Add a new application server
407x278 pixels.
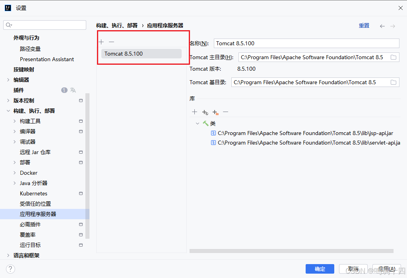pyautogui.click(x=101, y=42)
